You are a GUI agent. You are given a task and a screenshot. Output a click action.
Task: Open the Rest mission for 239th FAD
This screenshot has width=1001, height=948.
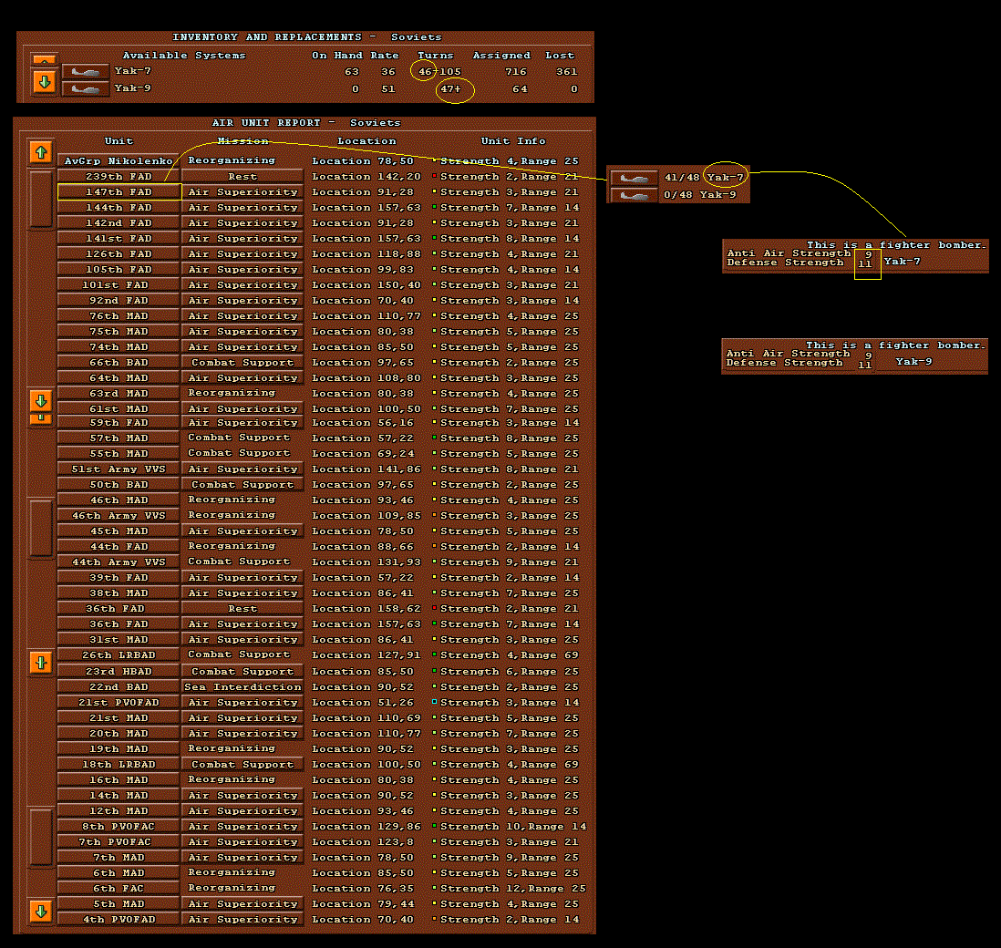click(x=242, y=176)
